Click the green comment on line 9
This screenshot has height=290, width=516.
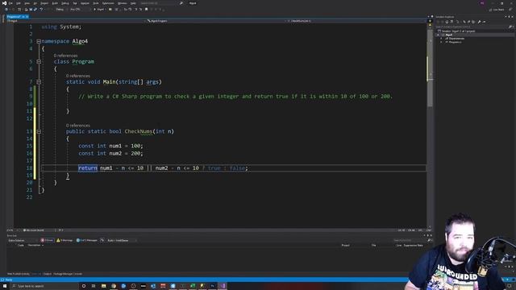point(235,97)
